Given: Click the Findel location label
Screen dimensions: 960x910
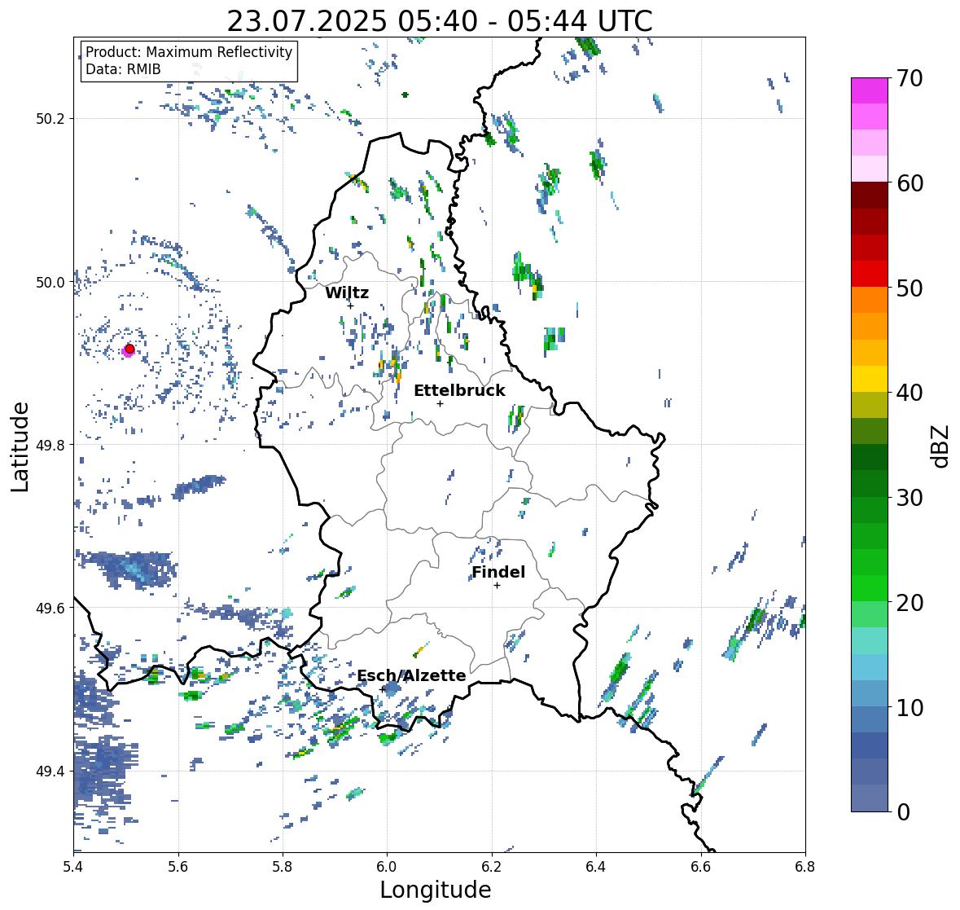Looking at the screenshot, I should [x=498, y=572].
